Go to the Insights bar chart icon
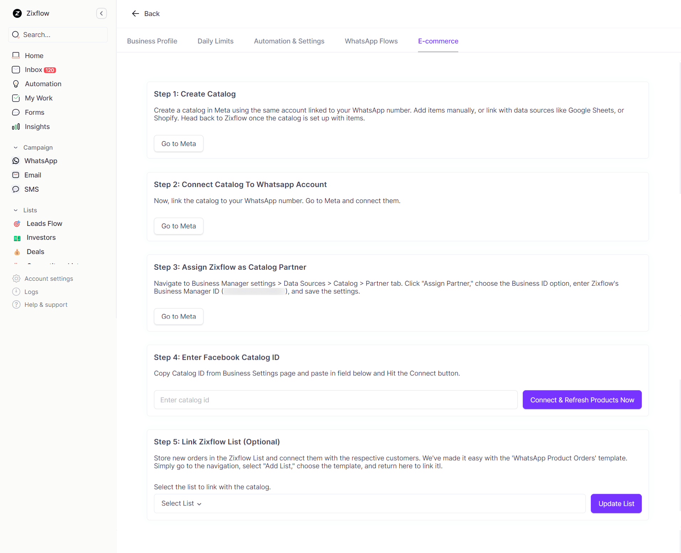 pyautogui.click(x=16, y=127)
